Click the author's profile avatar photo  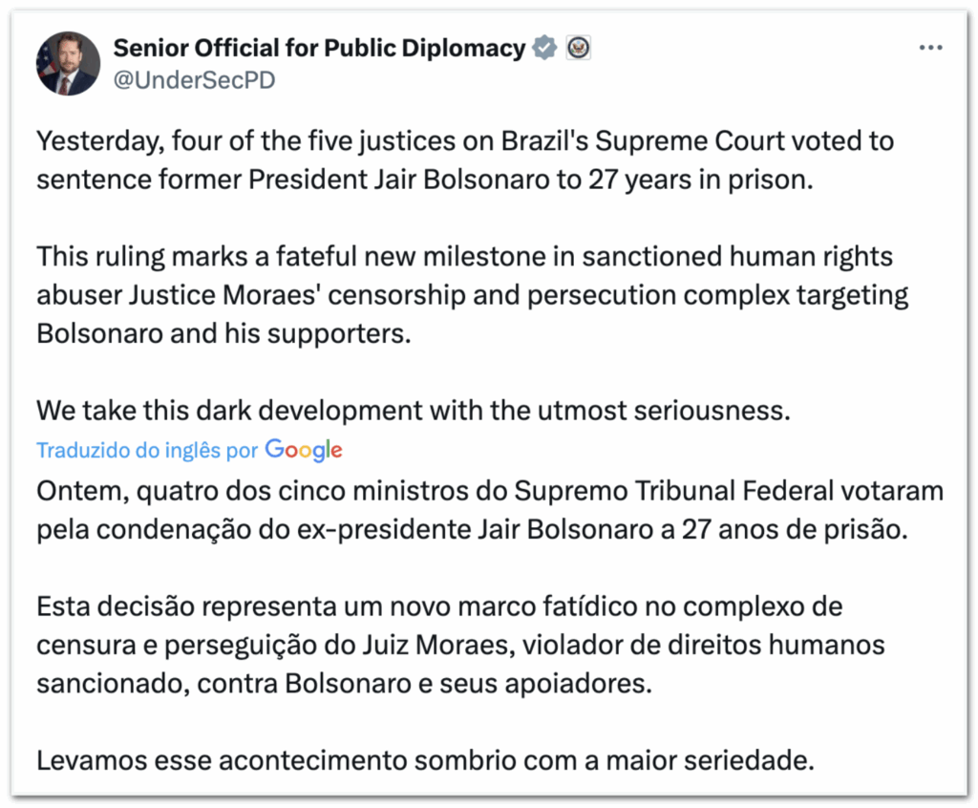coord(68,63)
